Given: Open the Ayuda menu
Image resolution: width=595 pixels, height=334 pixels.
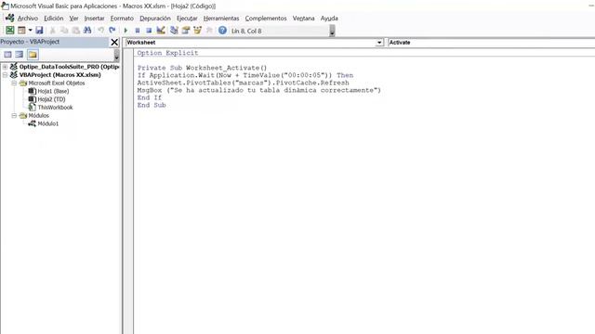Looking at the screenshot, I should coord(329,19).
